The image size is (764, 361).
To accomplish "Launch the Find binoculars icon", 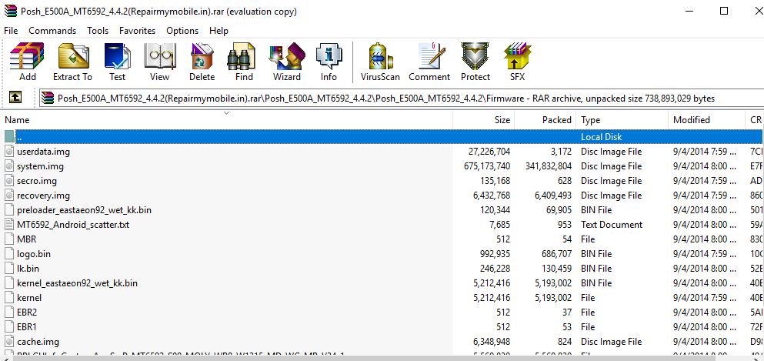I will (x=244, y=62).
